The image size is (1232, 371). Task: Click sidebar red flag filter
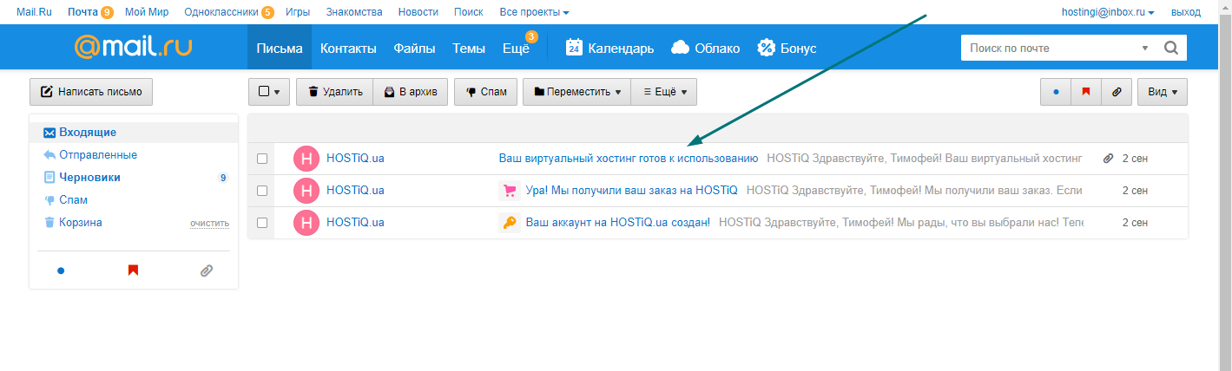tap(133, 270)
